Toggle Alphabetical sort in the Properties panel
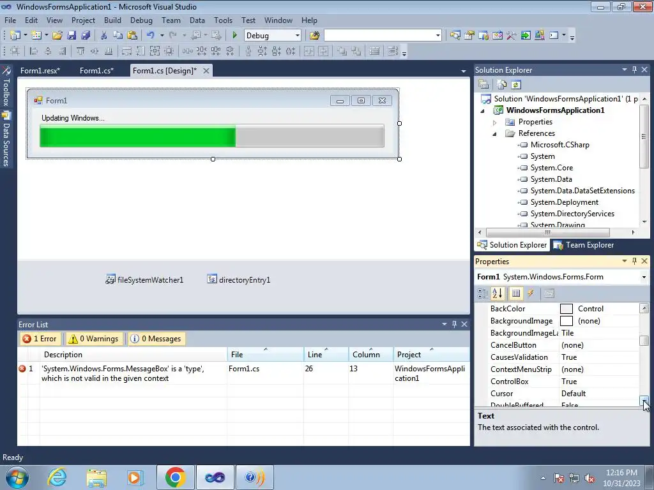The width and height of the screenshot is (654, 490). click(x=497, y=293)
